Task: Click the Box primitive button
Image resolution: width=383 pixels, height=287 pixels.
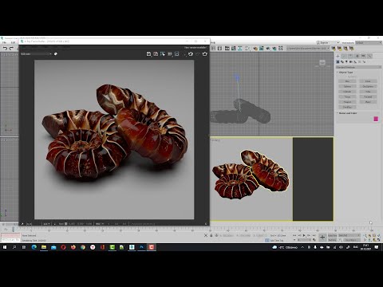Action: click(x=347, y=81)
